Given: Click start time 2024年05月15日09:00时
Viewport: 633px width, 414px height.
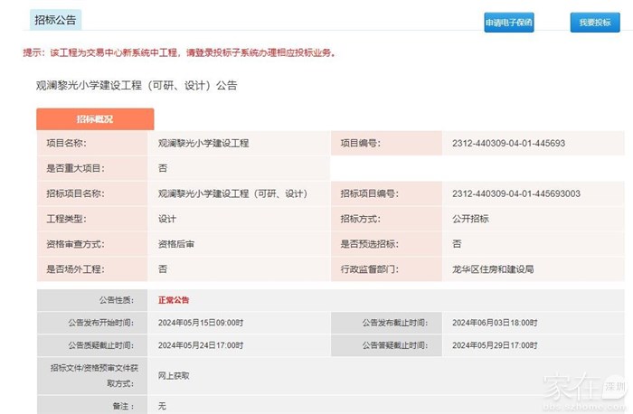Looking at the screenshot, I should tap(200, 322).
